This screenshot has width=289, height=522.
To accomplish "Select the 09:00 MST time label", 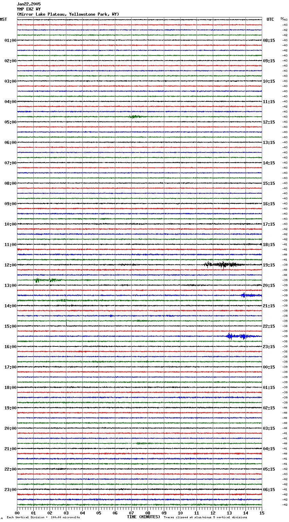I will pyautogui.click(x=11, y=204).
